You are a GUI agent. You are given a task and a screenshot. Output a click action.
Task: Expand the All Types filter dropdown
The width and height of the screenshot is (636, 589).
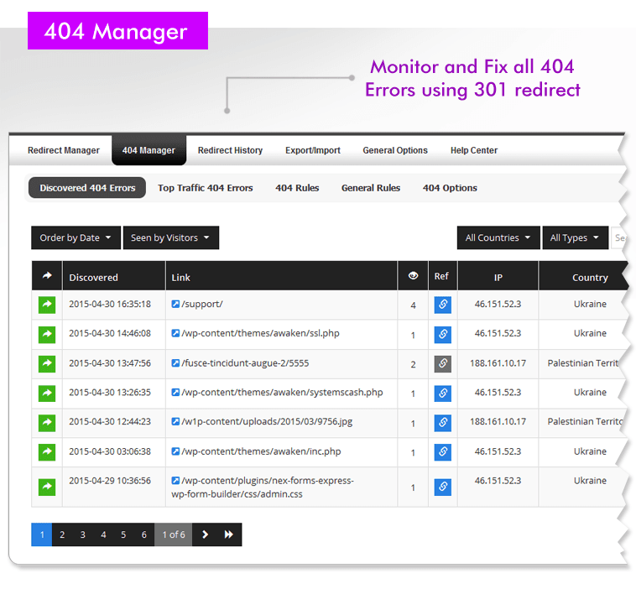575,238
